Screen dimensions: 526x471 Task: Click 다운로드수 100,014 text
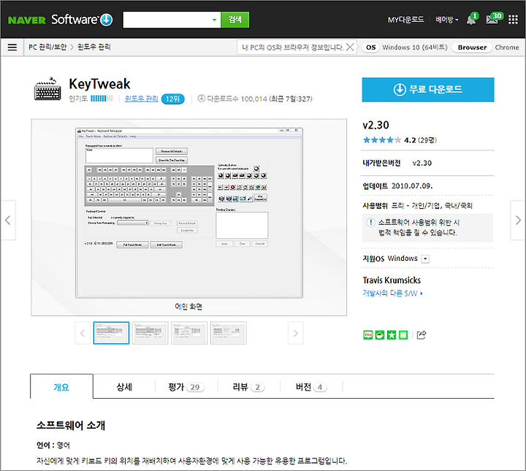tap(237, 99)
